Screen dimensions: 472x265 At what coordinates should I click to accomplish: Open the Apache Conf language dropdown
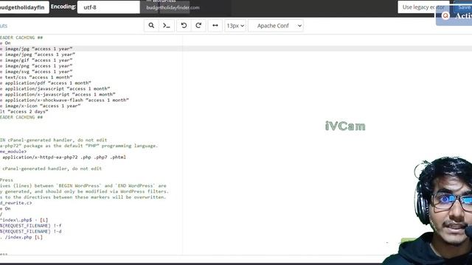tap(276, 26)
